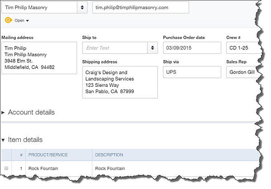Viewport: 271px width, 189px height.
Task: Select the Rock Fountain description cell
Action: click(x=175, y=169)
